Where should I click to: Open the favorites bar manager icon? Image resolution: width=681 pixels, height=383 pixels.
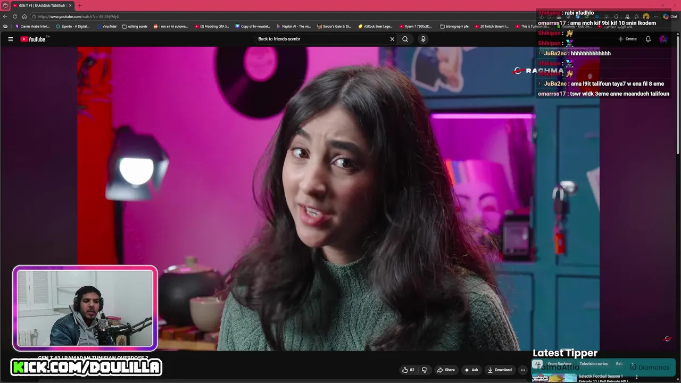pyautogui.click(x=5, y=26)
